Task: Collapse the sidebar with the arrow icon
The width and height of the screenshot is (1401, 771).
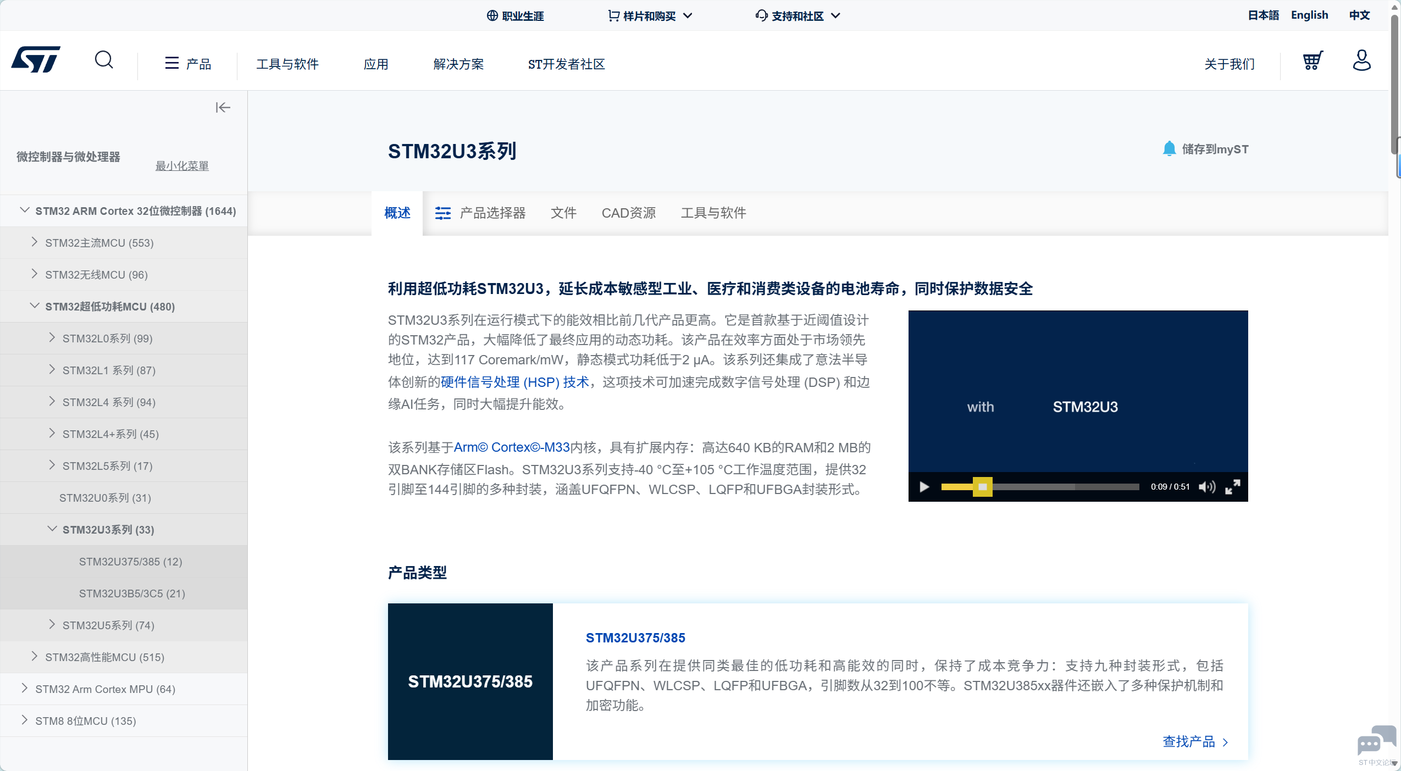Action: point(223,107)
